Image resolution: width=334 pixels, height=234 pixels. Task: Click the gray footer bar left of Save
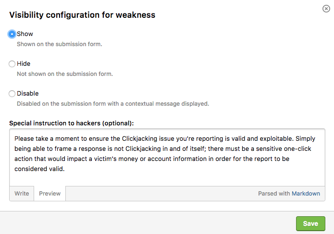click(144, 223)
